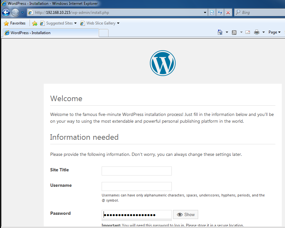Click the red Stop loading icon
The height and width of the screenshot is (228, 285).
228,13
